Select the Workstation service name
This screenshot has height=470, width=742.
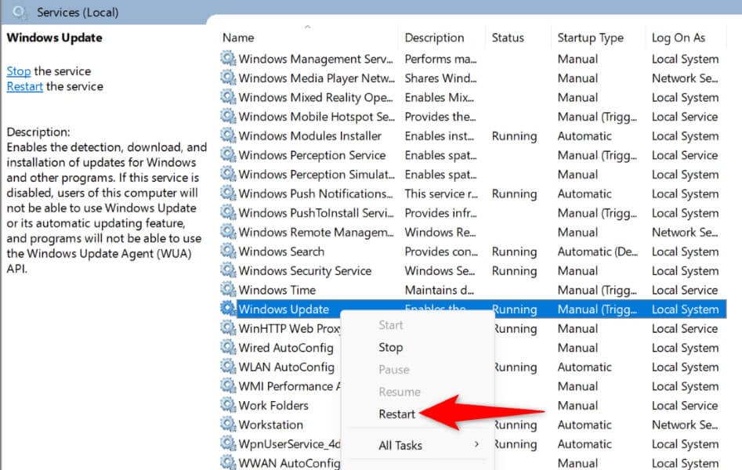[270, 425]
